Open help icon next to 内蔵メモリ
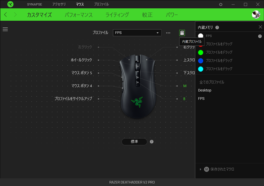Viewport: 264px width, 186px height. 217,27
